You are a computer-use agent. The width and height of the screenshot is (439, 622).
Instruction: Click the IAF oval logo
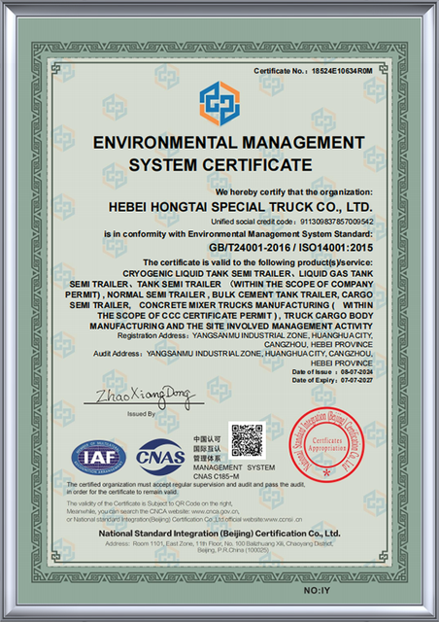[x=99, y=458]
